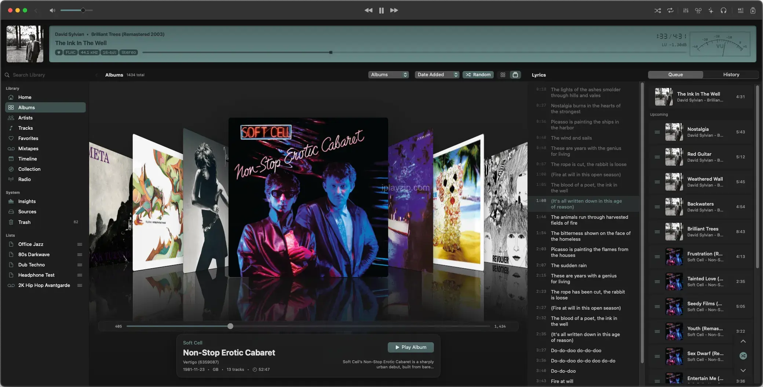This screenshot has height=387, width=763.
Task: Open the Dub Techno list
Action: (45, 265)
